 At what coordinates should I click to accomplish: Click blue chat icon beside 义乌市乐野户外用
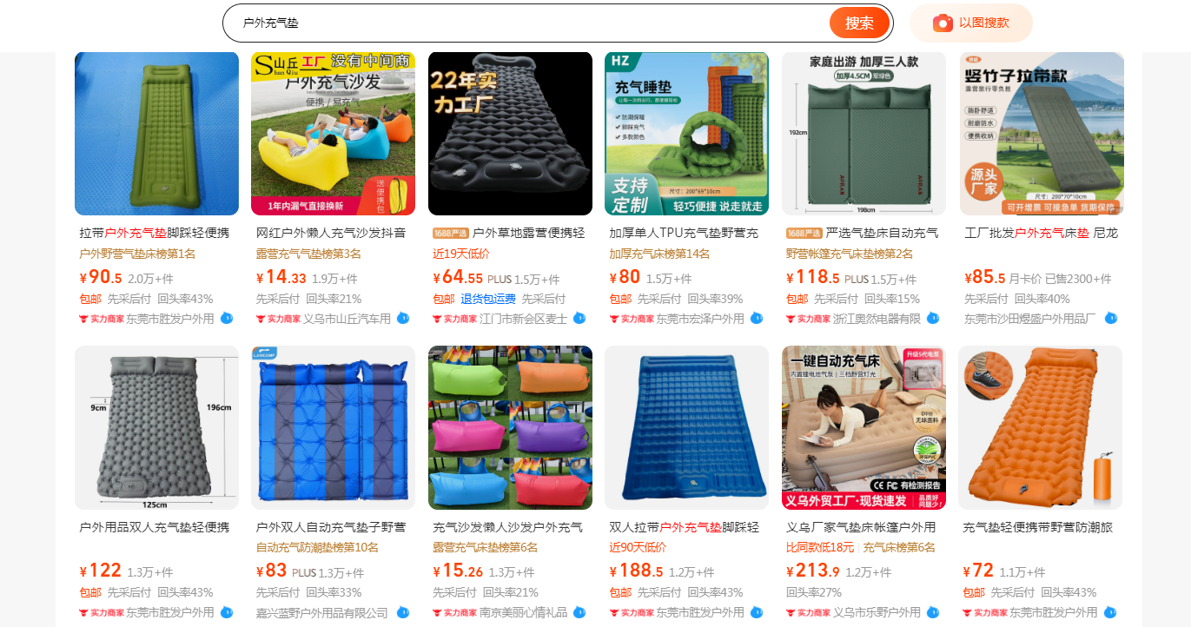click(x=933, y=612)
